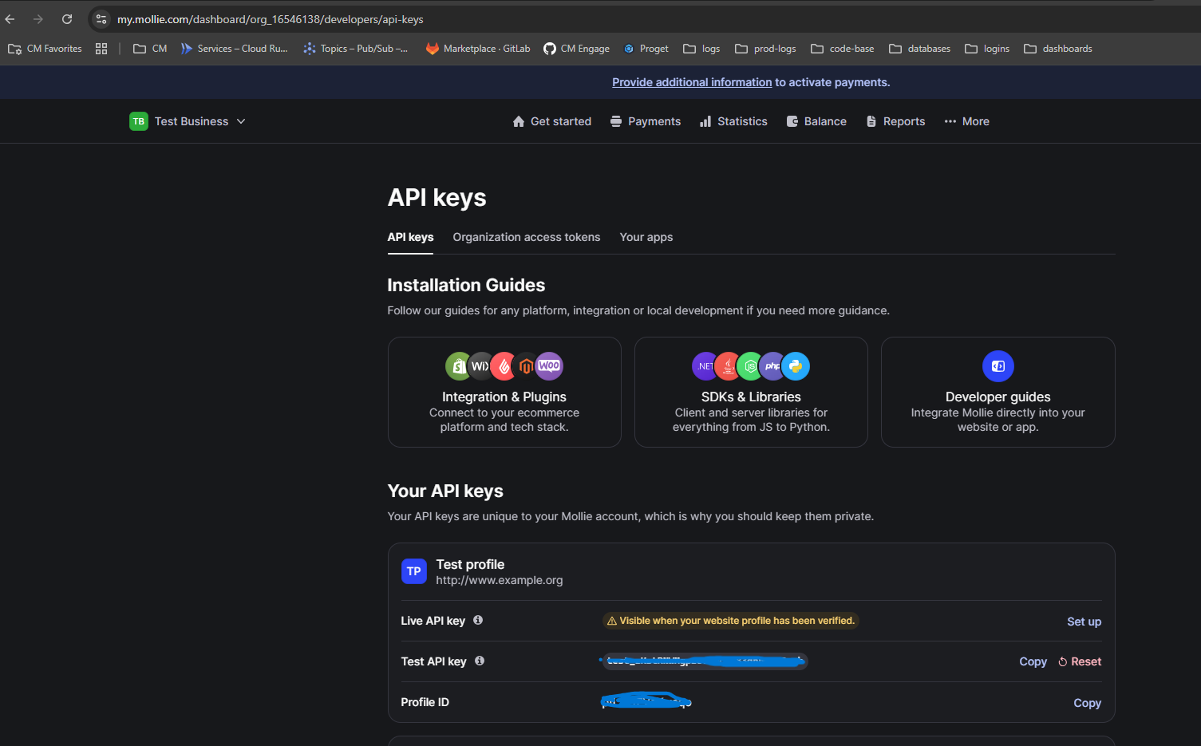Click the Python icon in SDKs card
1201x746 pixels.
pyautogui.click(x=796, y=366)
